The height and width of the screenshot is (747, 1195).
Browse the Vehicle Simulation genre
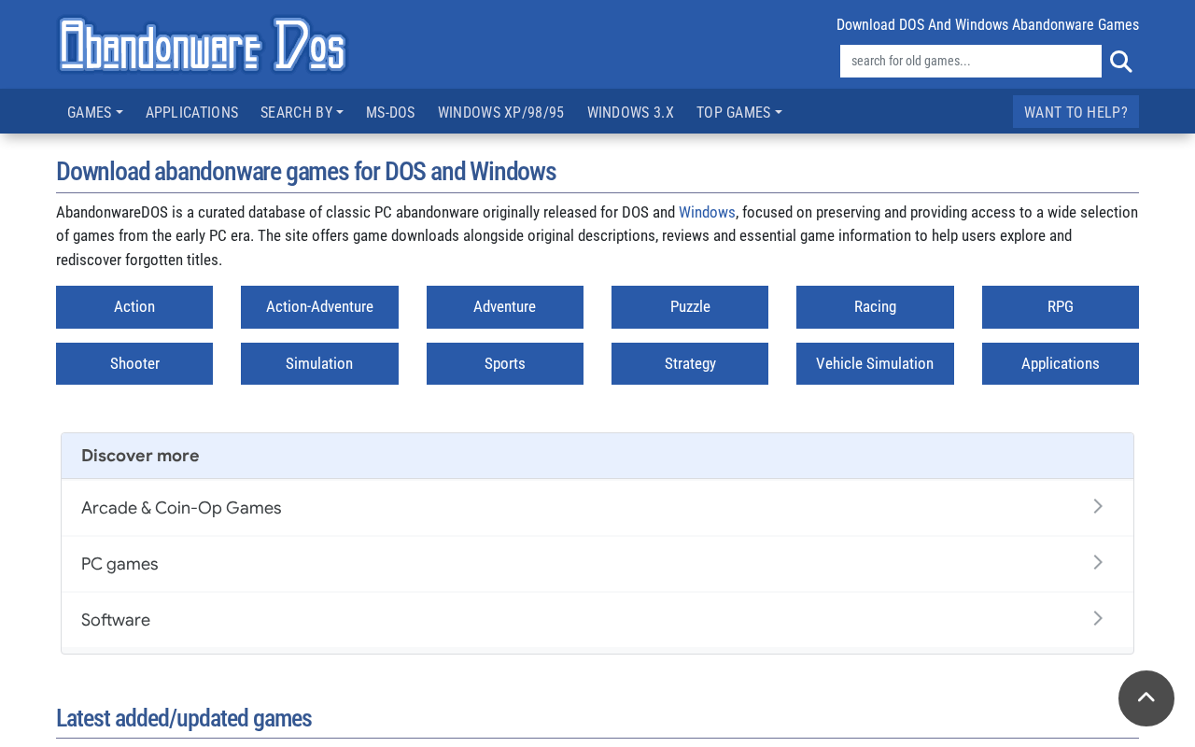[875, 364]
